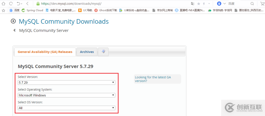Screen dimensions: 265x116
Task: Open the 京东网上商城 bookmark
Action: 162,10
